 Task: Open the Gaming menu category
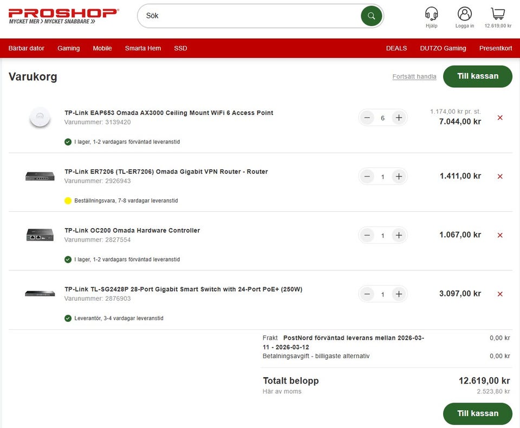[x=68, y=48]
